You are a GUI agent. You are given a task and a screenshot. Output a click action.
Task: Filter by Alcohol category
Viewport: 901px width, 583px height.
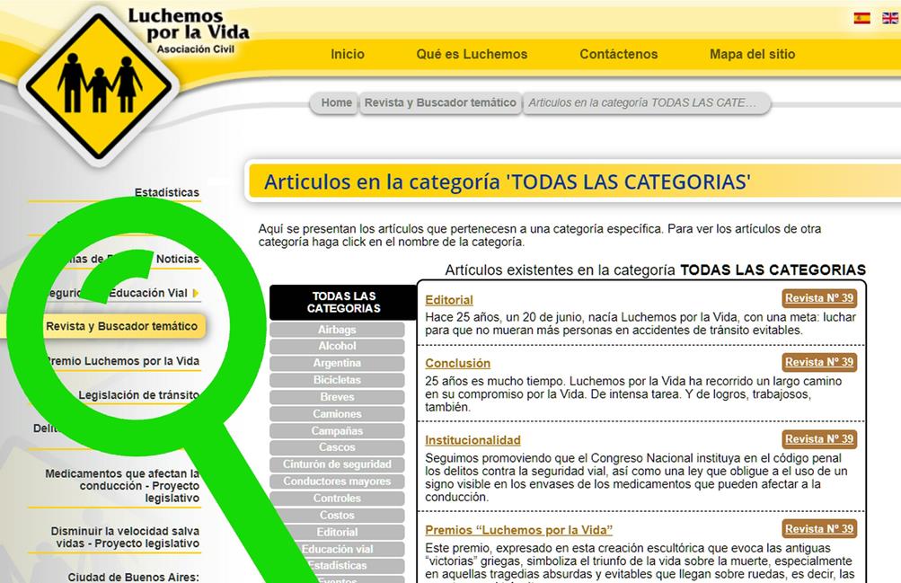[337, 347]
